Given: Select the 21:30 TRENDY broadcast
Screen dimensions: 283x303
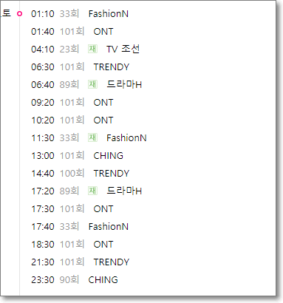Looking at the screenshot, I should click(x=80, y=262).
